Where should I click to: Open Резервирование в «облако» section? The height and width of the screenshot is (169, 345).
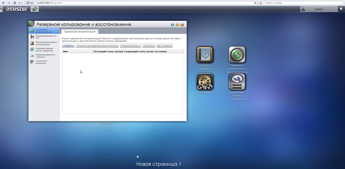click(x=44, y=56)
